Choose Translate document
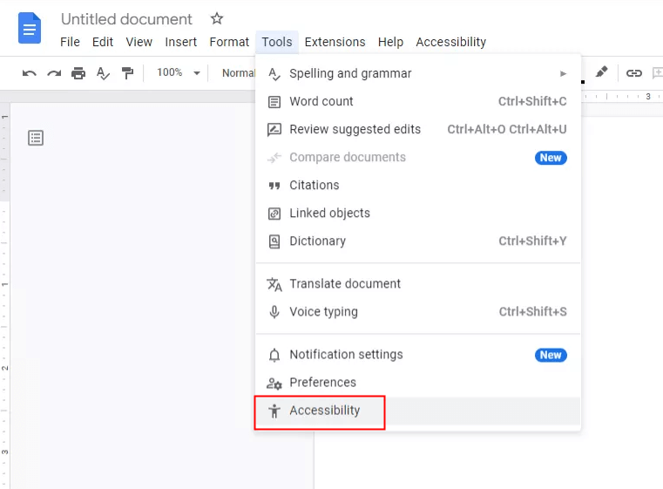The image size is (663, 489). click(418, 284)
